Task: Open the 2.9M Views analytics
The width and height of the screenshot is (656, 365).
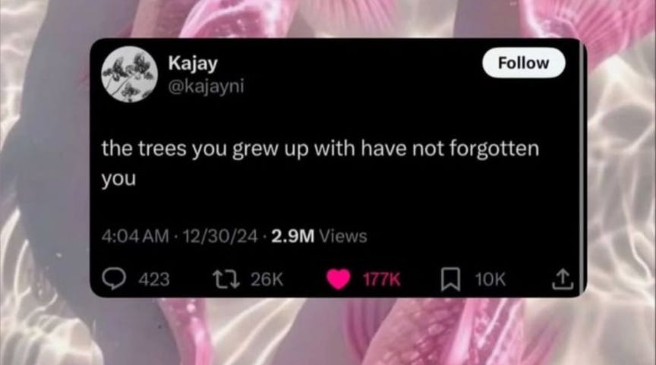Action: coord(319,236)
